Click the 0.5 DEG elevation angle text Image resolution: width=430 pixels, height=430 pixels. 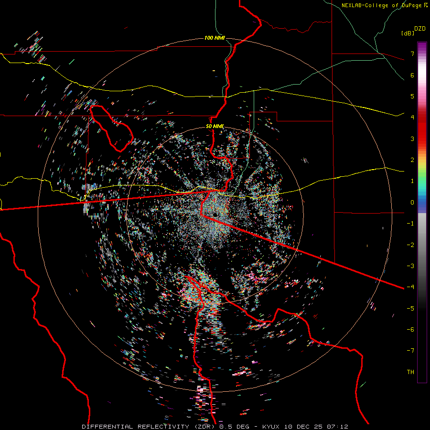pyautogui.click(x=234, y=427)
